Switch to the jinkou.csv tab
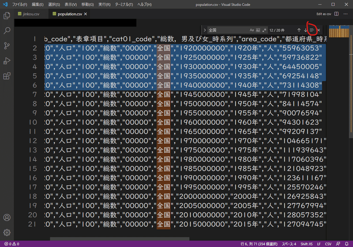The image size is (353, 247). coord(31,14)
